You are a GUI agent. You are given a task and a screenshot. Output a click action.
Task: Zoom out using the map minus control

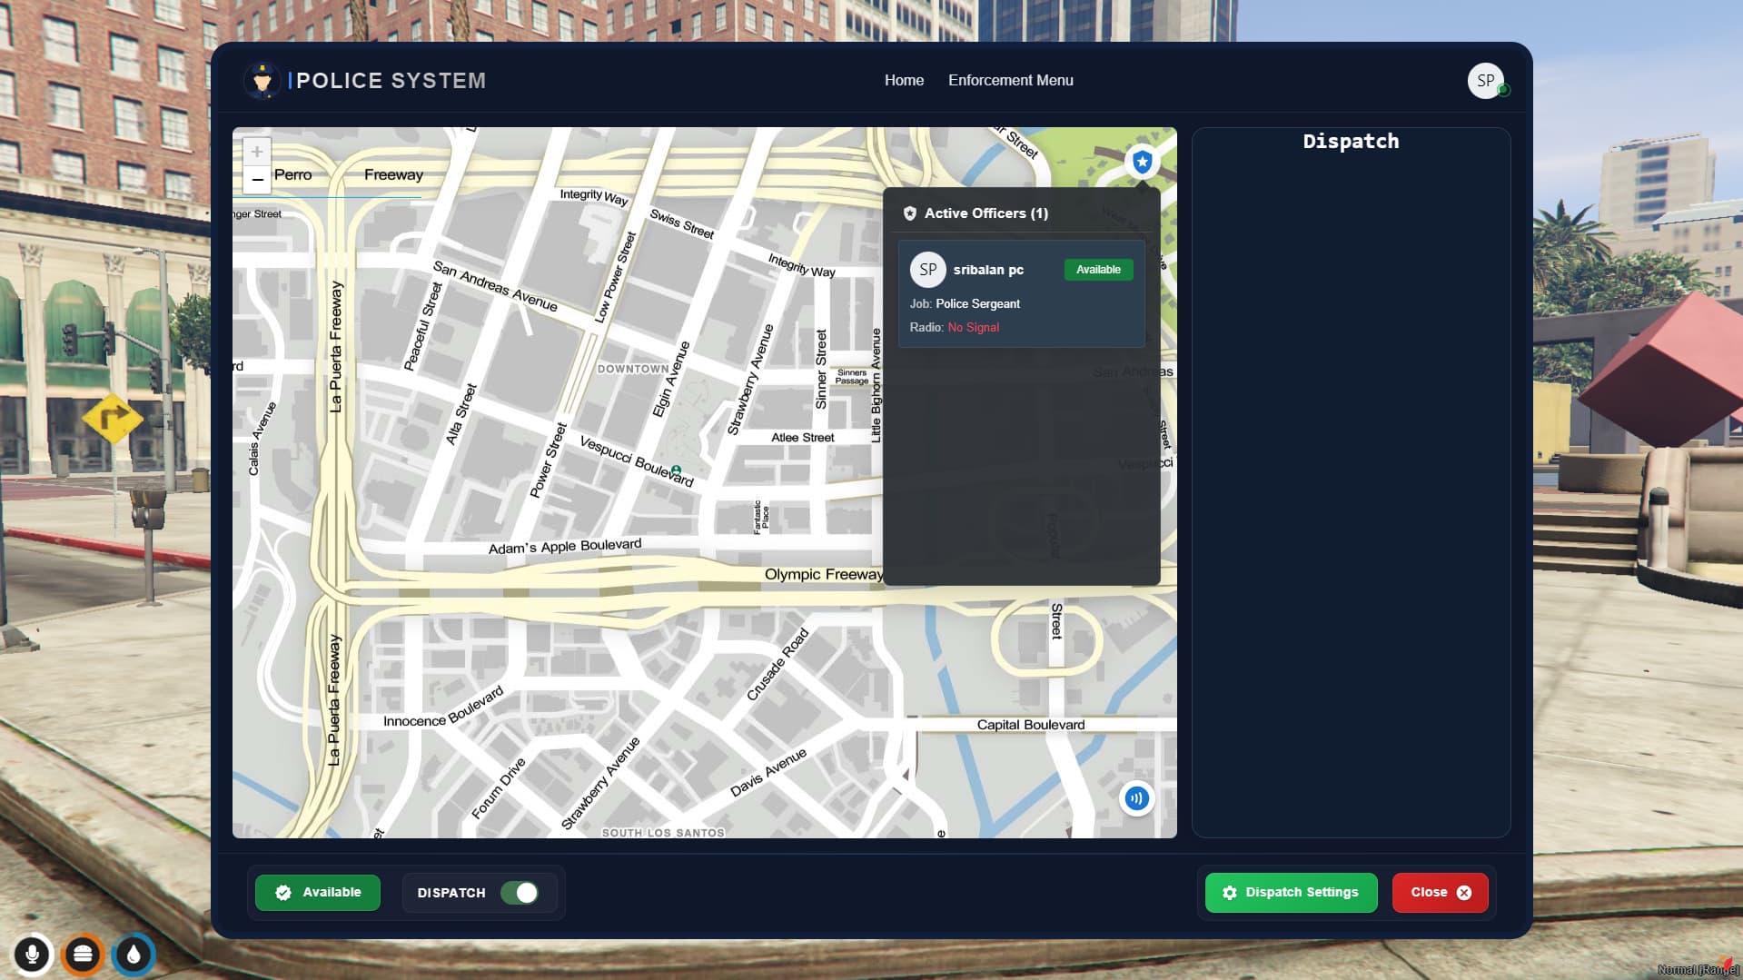point(257,180)
